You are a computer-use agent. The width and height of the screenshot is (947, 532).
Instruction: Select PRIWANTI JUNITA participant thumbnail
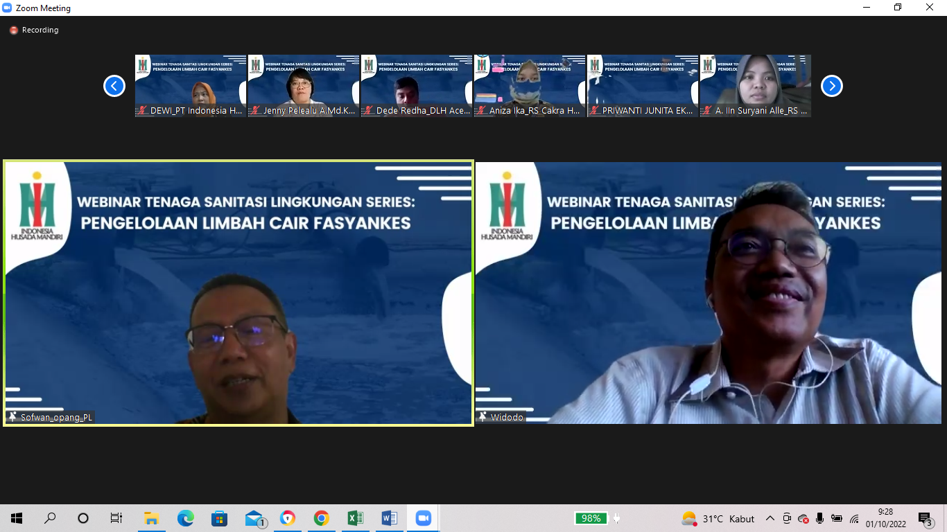click(x=643, y=86)
